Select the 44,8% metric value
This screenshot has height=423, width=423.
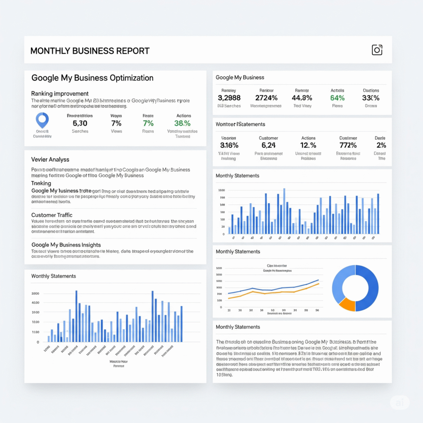(x=302, y=98)
